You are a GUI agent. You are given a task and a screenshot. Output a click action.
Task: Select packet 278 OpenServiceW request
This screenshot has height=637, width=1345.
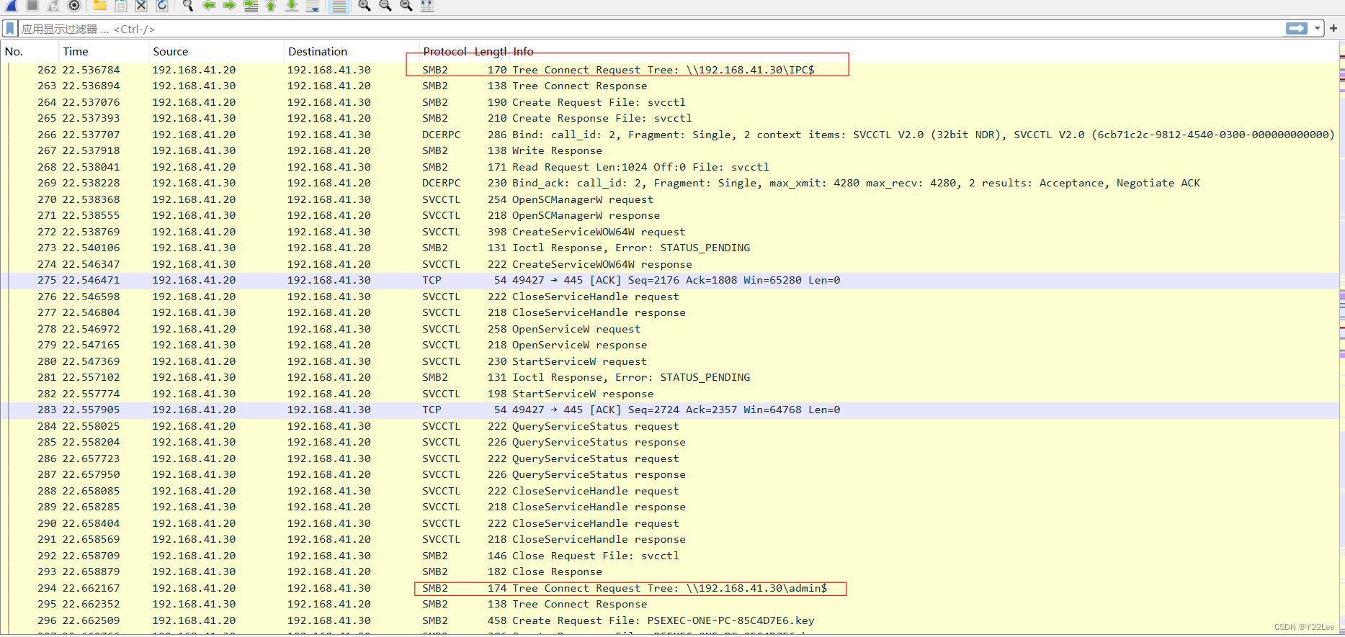point(670,329)
